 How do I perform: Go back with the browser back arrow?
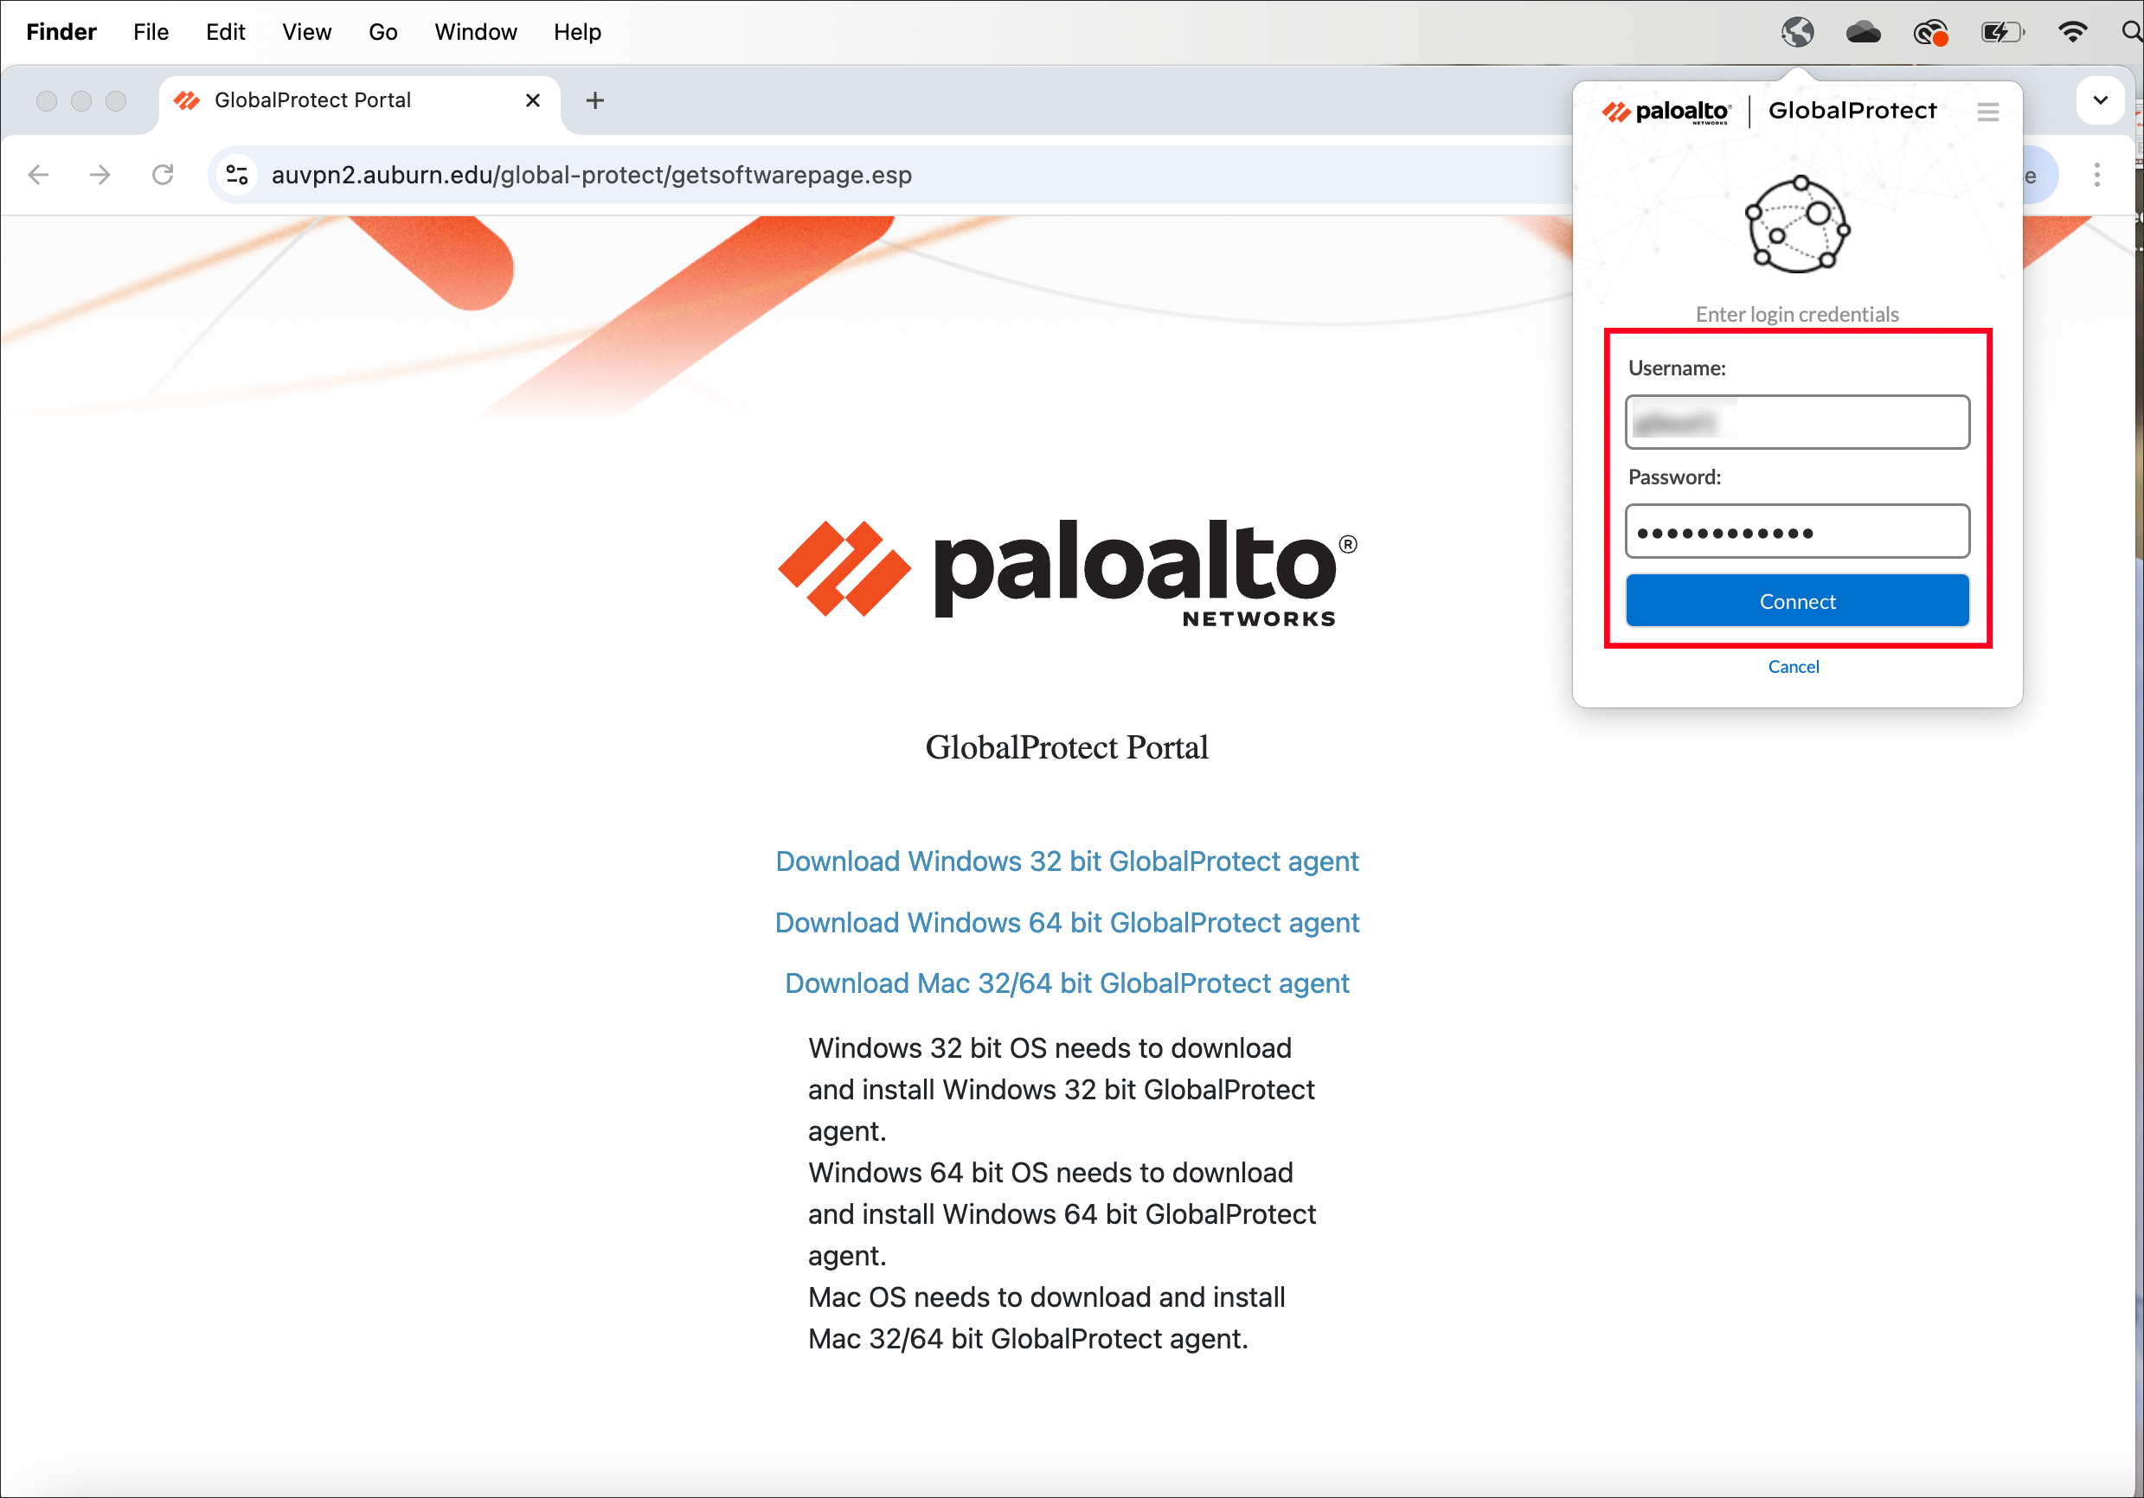click(38, 175)
